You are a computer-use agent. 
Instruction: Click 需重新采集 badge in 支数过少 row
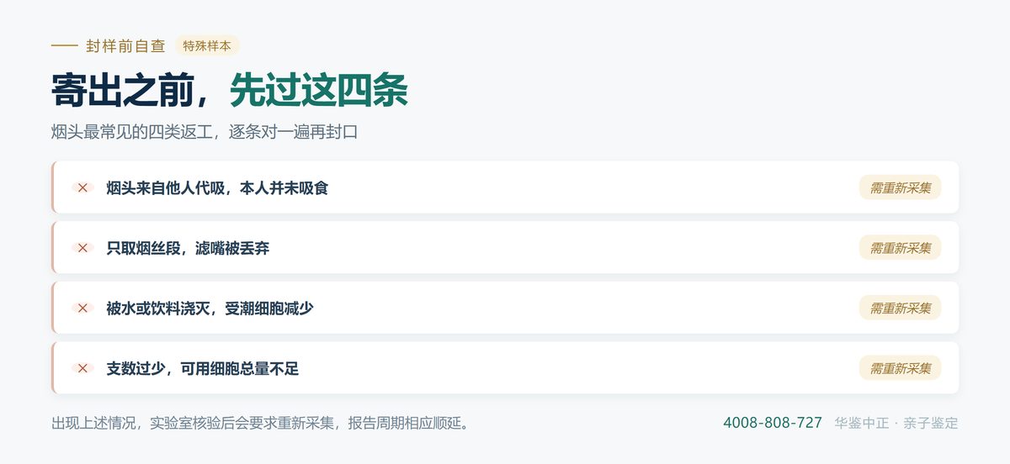click(900, 368)
